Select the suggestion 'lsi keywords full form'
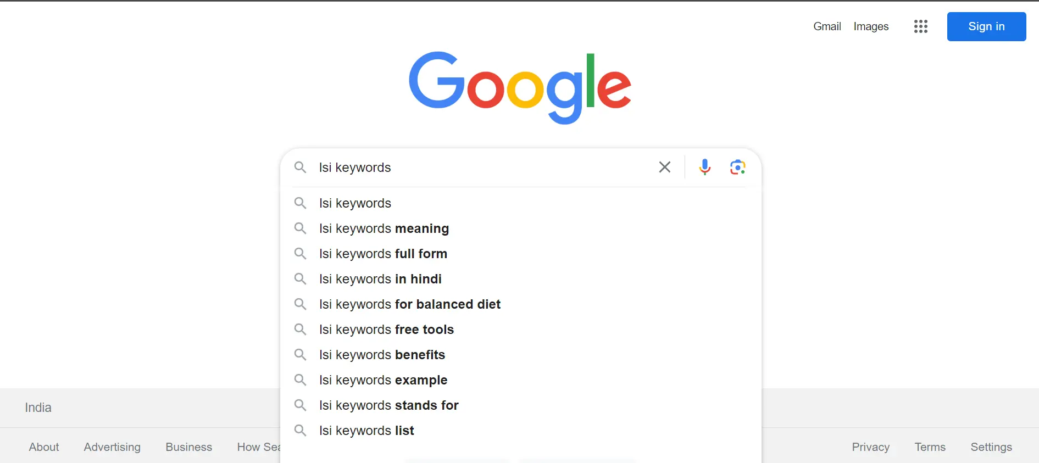The width and height of the screenshot is (1039, 463). click(383, 253)
